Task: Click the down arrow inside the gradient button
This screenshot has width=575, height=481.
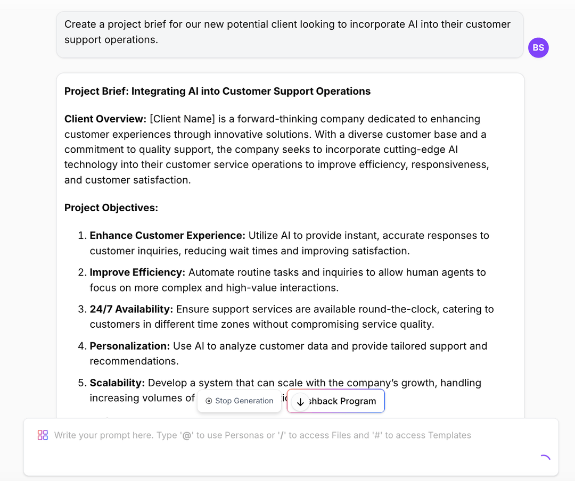Action: pos(300,402)
